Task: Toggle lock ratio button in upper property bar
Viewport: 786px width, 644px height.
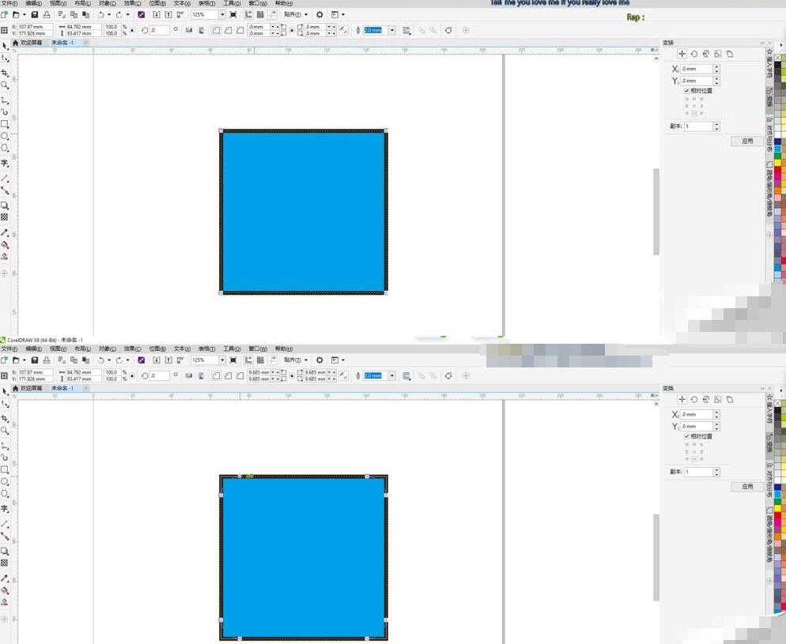Action: point(132,30)
